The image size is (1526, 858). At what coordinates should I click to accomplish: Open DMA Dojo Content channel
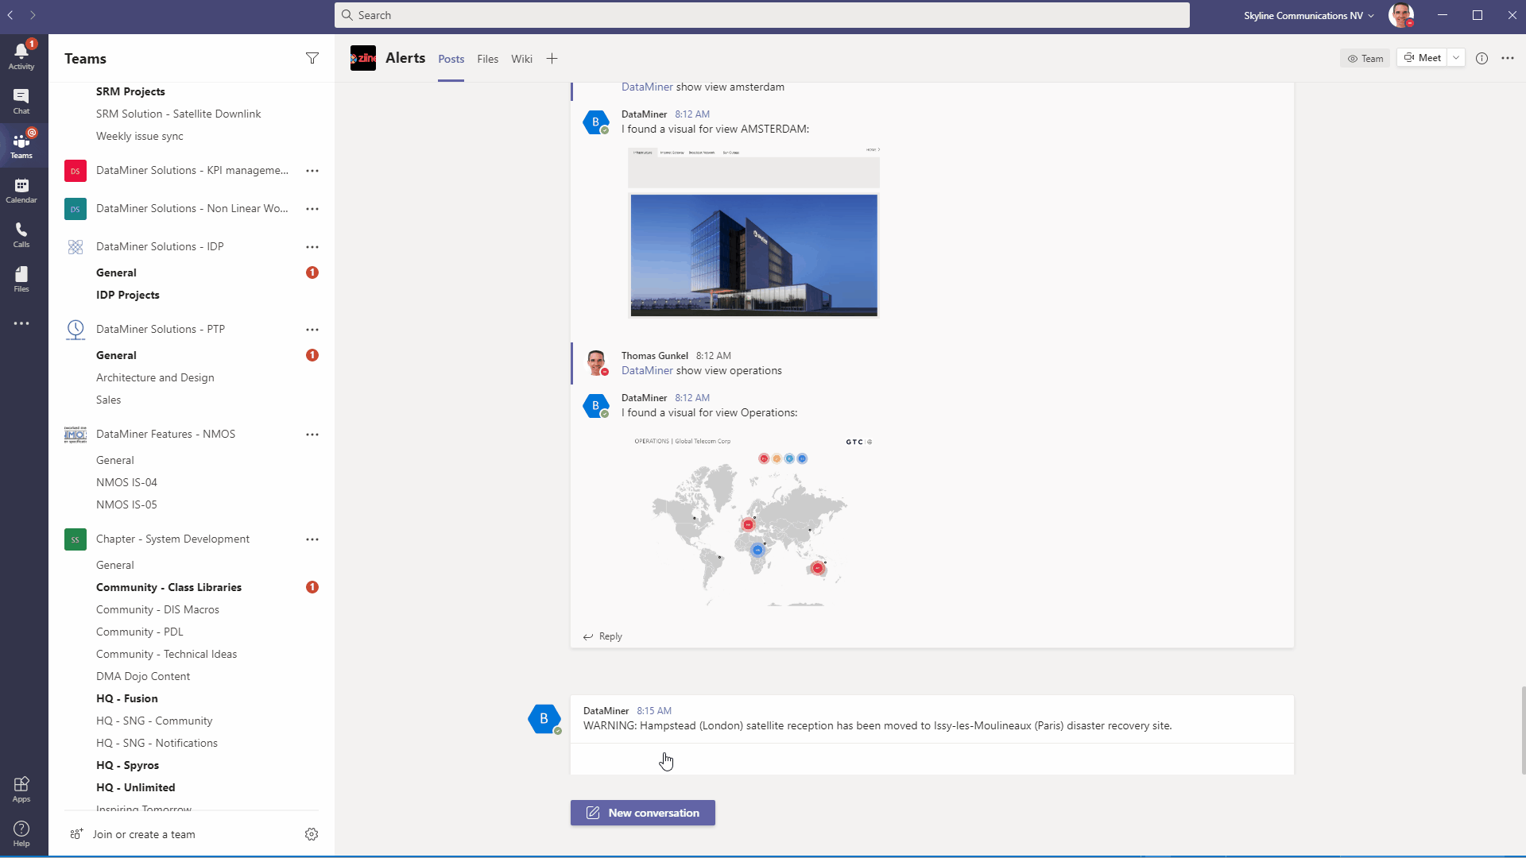(143, 676)
